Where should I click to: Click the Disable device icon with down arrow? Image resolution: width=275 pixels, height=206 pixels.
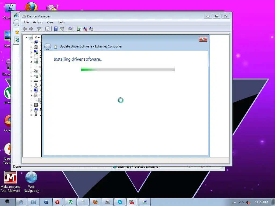91,29
